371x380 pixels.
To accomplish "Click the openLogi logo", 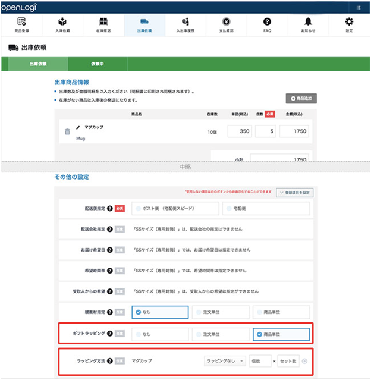I will coord(19,7).
